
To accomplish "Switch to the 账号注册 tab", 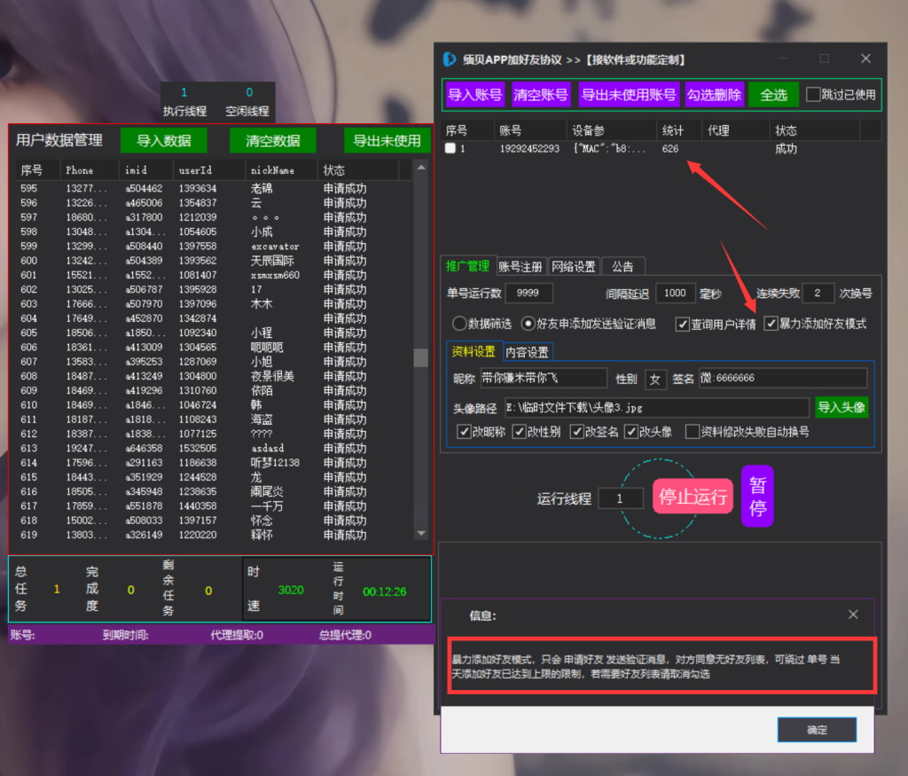I will pyautogui.click(x=521, y=266).
